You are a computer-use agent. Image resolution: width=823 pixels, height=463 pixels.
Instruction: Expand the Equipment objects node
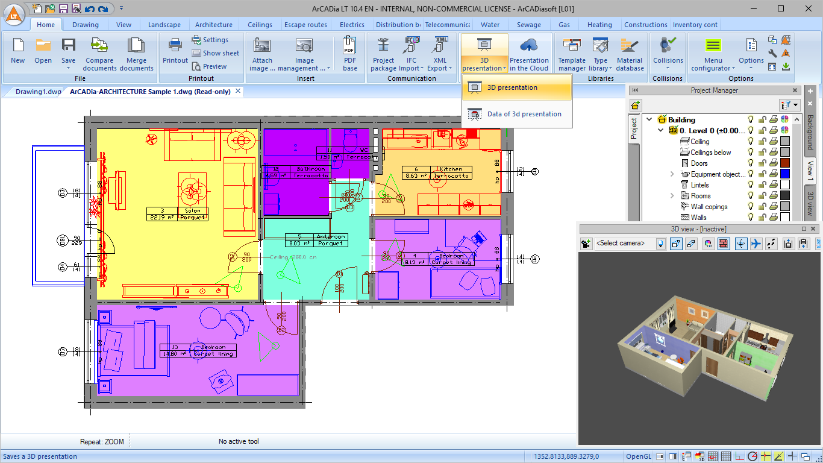(x=672, y=174)
